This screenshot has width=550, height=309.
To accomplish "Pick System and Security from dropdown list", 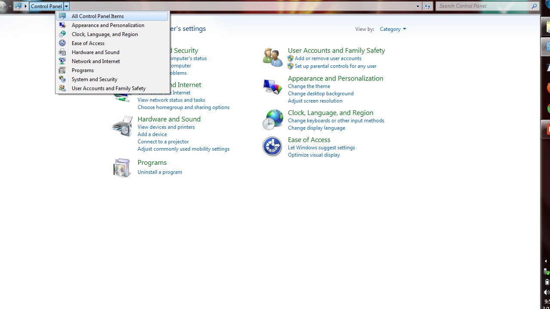I will pos(95,79).
